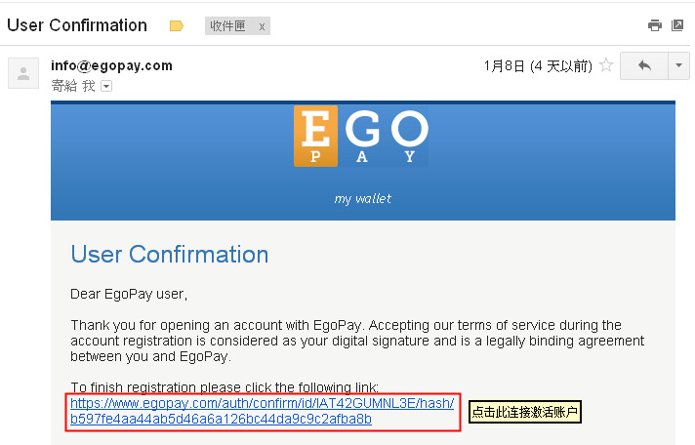The width and height of the screenshot is (695, 445).
Task: Click the email subject User Confirmation at top
Action: pos(77,25)
